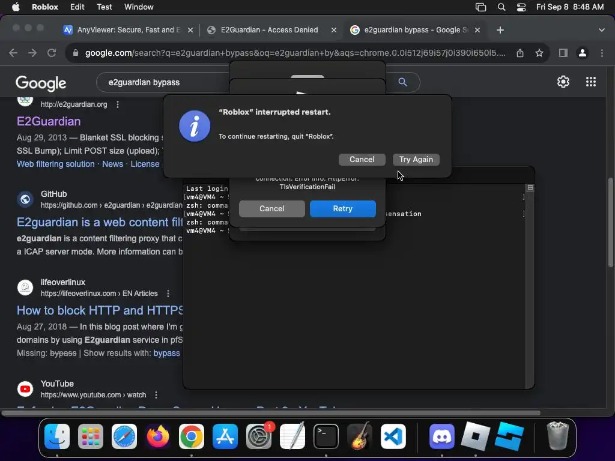Click Retry in the connection error dialog
Image resolution: width=615 pixels, height=461 pixels.
pos(343,208)
